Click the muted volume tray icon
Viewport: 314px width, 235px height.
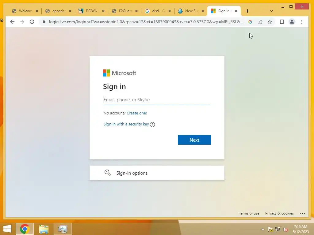285,229
